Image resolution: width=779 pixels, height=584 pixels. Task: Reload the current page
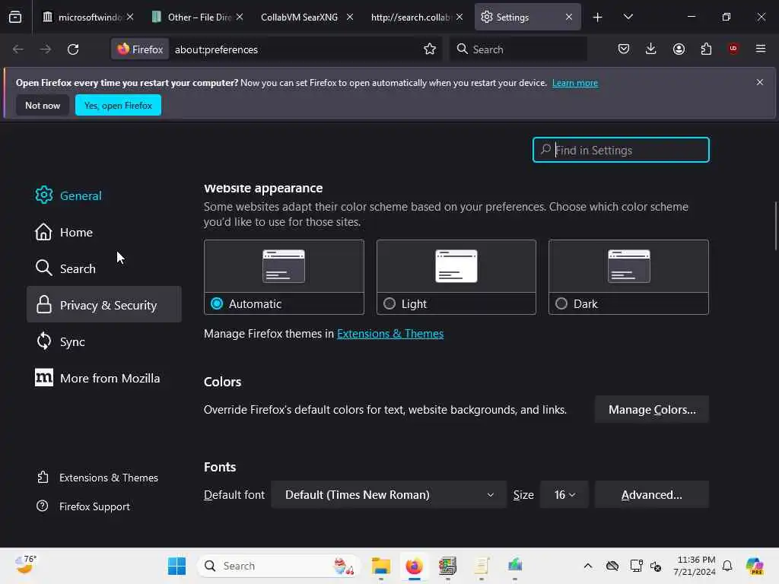pos(73,49)
